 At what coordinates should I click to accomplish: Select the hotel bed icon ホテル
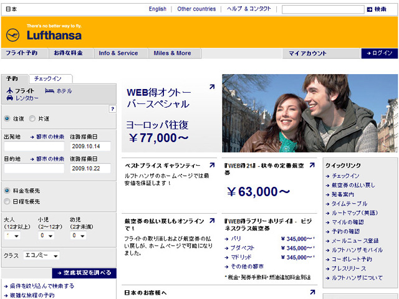click(49, 91)
